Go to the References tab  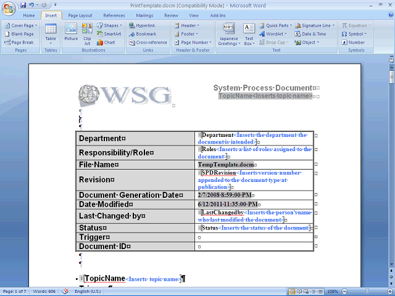click(x=114, y=15)
